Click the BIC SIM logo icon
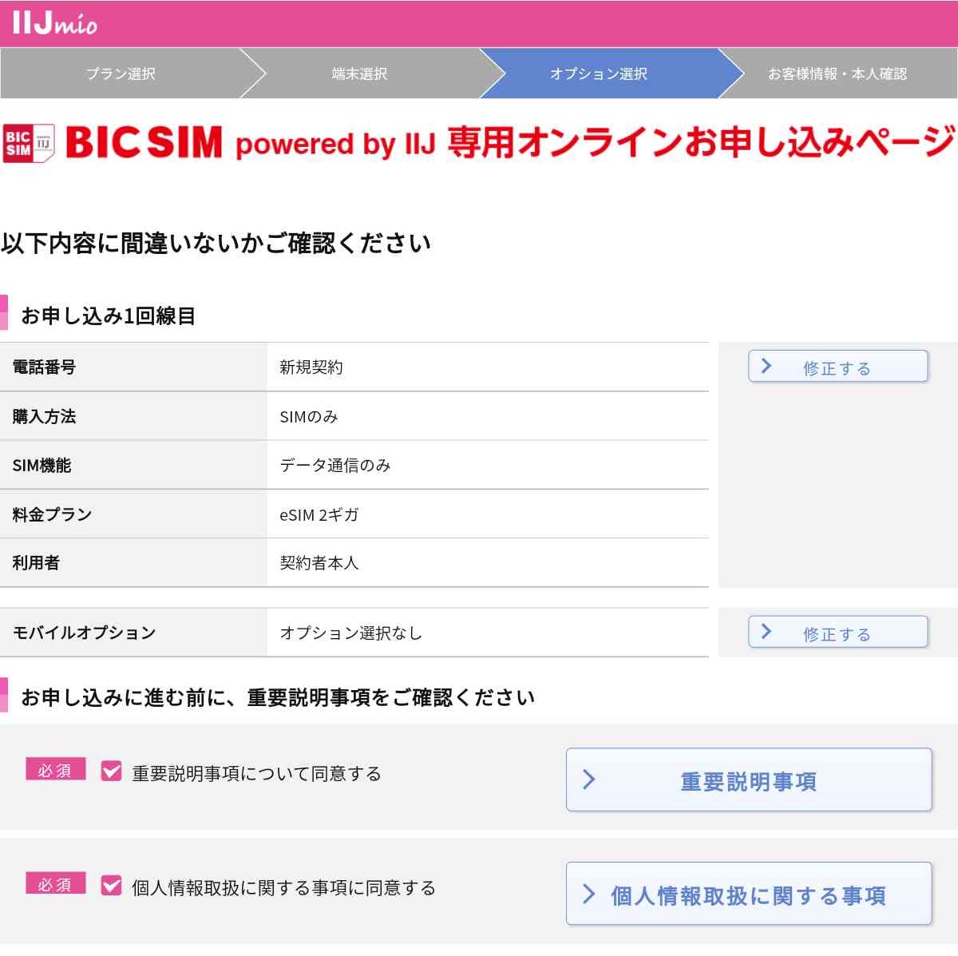This screenshot has height=956, width=958. click(x=29, y=144)
